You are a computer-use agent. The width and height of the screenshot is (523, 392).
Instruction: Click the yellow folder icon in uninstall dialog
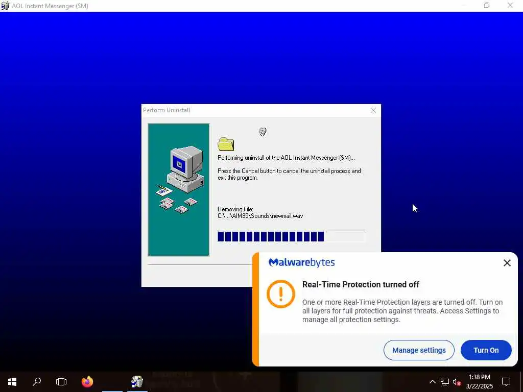click(226, 144)
